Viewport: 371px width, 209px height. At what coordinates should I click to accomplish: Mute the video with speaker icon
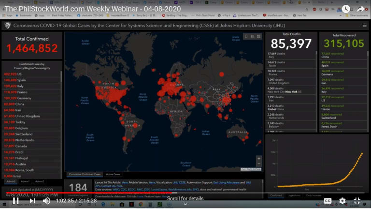pyautogui.click(x=46, y=201)
